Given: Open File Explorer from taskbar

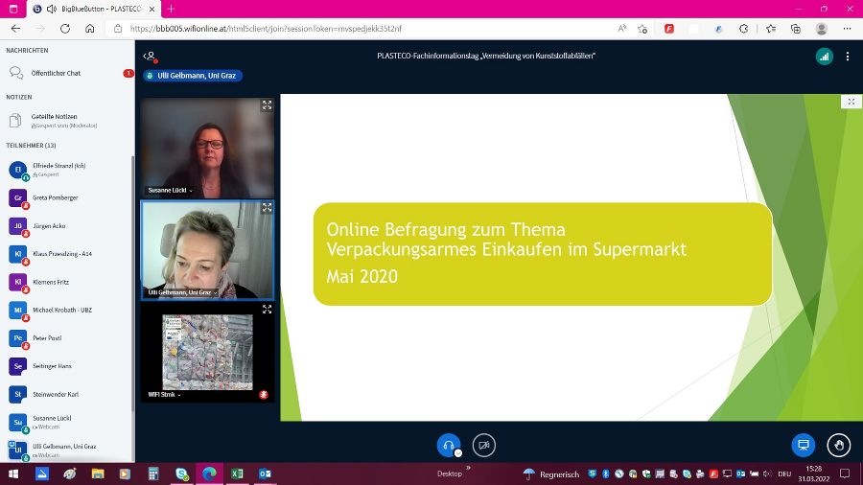Looking at the screenshot, I should [98, 474].
